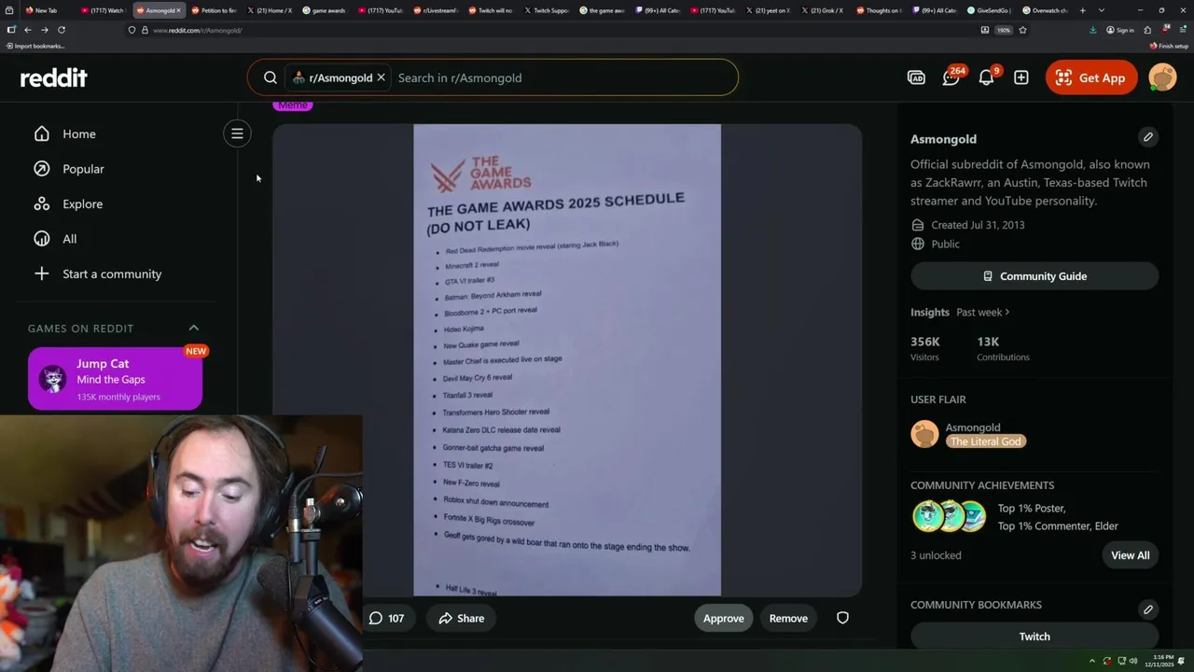Show hidden system tray icons

[x=1092, y=661]
